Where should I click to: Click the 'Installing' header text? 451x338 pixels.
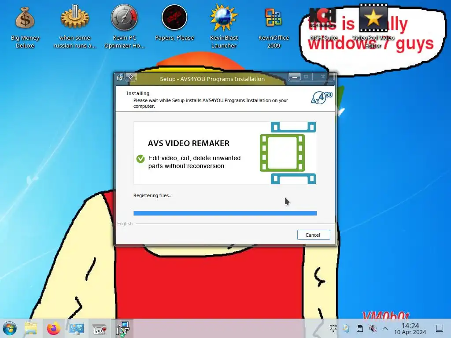coord(138,93)
